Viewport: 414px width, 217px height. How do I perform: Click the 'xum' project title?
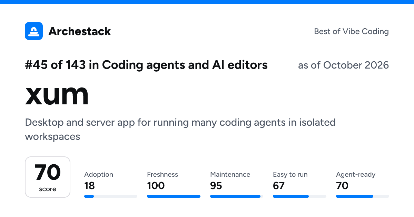(57, 95)
